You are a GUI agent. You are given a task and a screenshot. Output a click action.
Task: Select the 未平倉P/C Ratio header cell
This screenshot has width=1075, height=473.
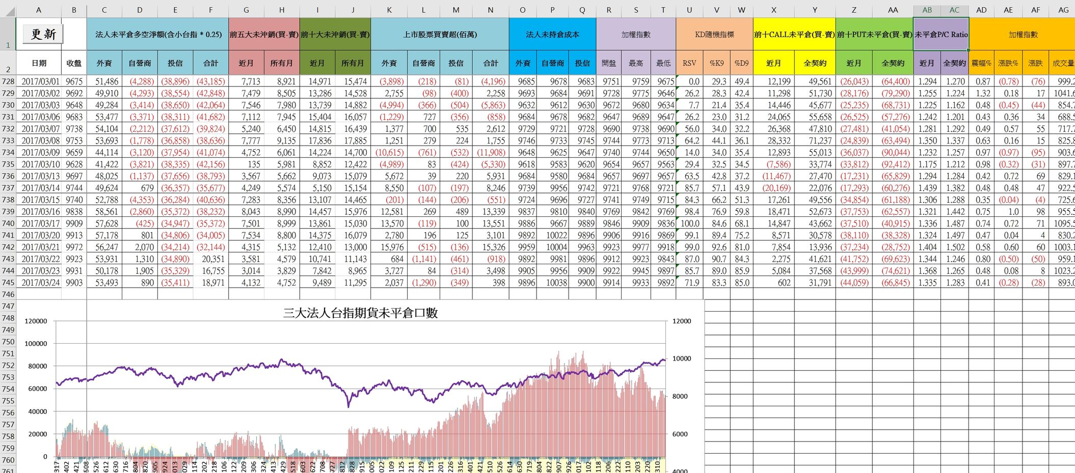(941, 35)
